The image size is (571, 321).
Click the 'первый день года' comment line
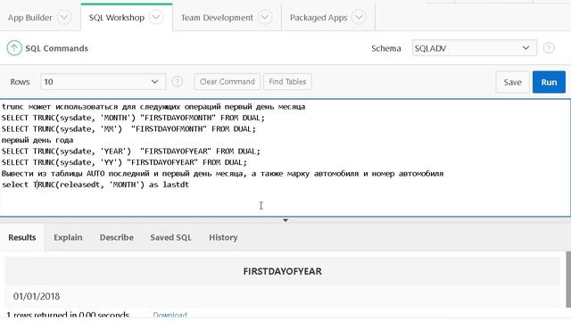(x=37, y=140)
